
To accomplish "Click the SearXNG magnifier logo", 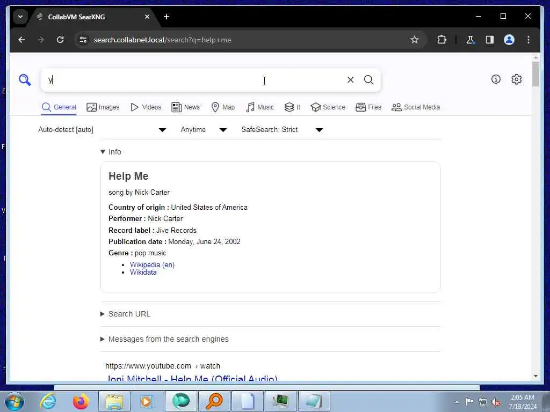I will click(x=25, y=80).
